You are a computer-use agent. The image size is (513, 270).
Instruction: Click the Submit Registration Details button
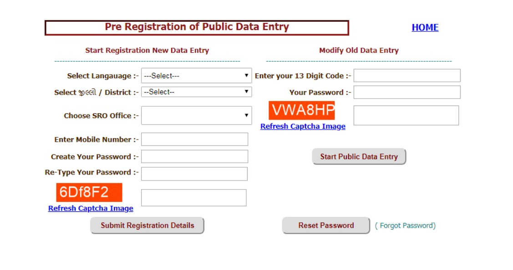[x=147, y=225]
